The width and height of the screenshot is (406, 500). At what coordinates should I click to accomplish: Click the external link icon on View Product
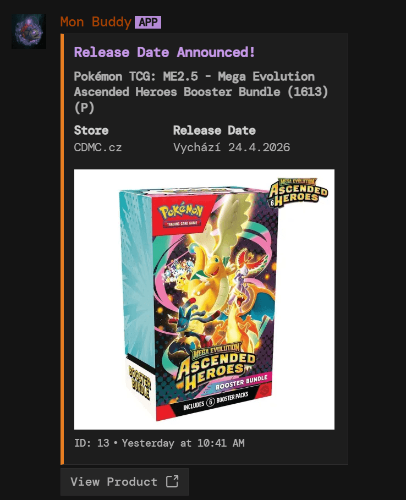click(x=172, y=481)
